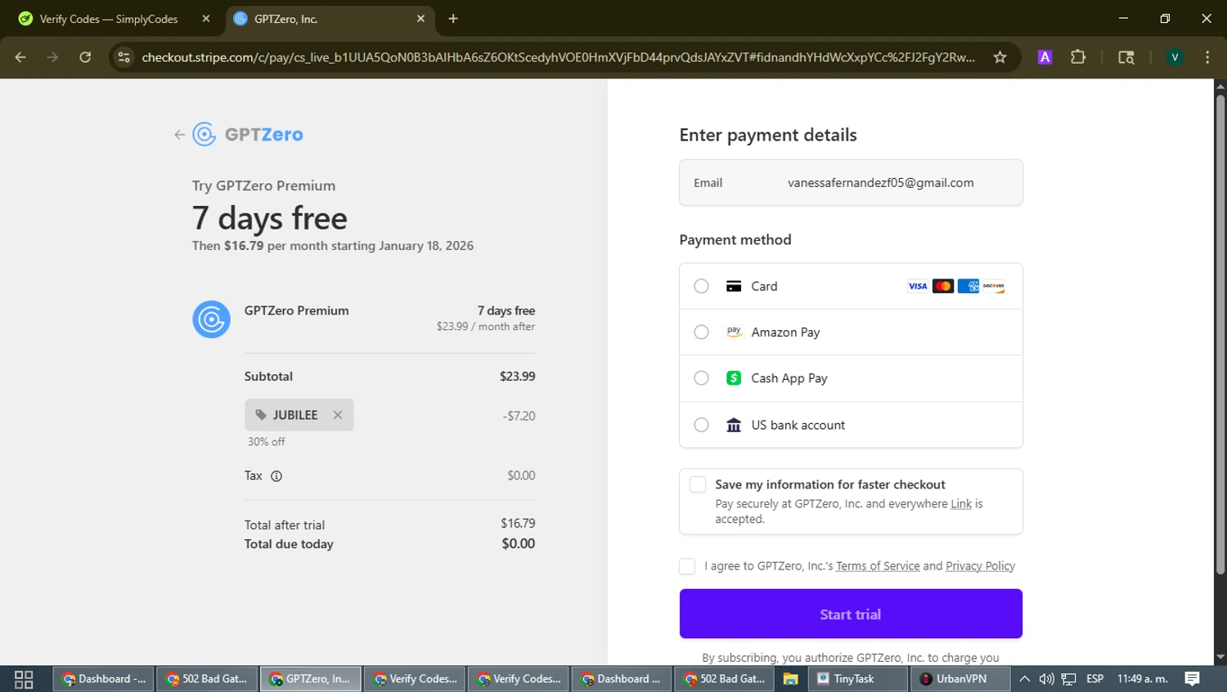The image size is (1227, 692).
Task: Click the tab search icon in the toolbar
Action: [1126, 57]
